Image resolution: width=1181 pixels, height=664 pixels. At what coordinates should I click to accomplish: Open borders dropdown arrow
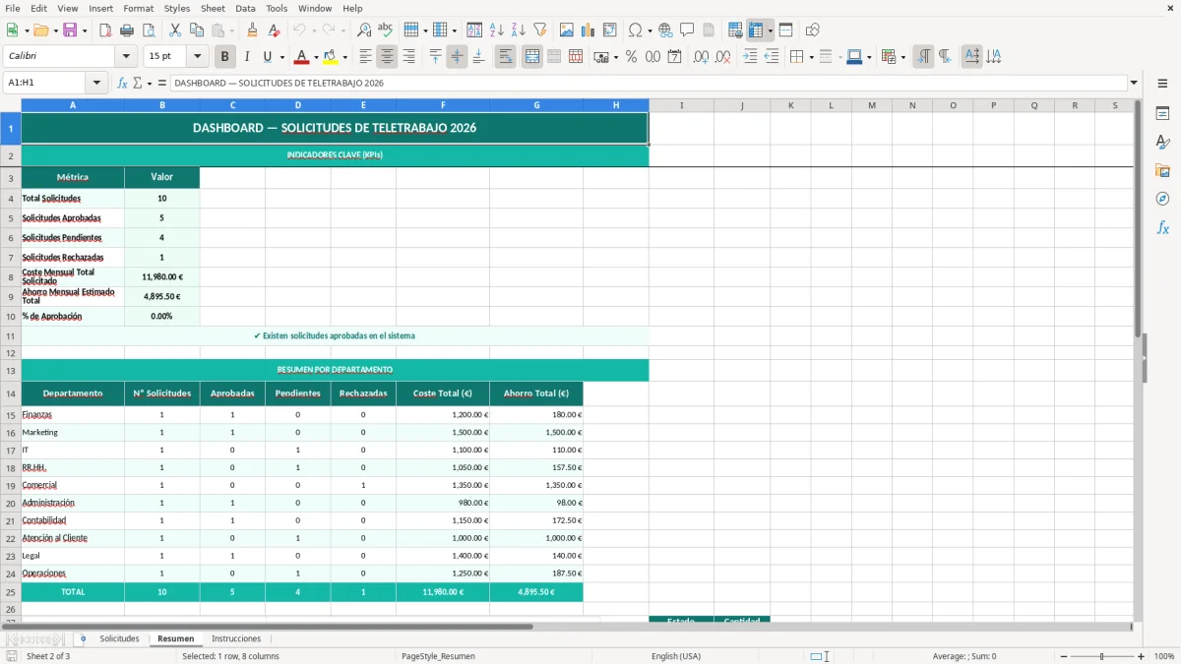pos(811,57)
